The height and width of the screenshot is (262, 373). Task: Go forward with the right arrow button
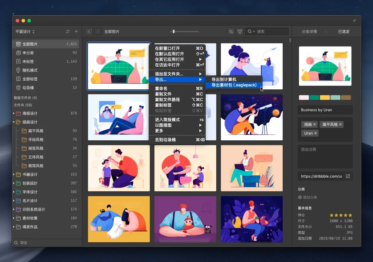pyautogui.click(x=98, y=31)
